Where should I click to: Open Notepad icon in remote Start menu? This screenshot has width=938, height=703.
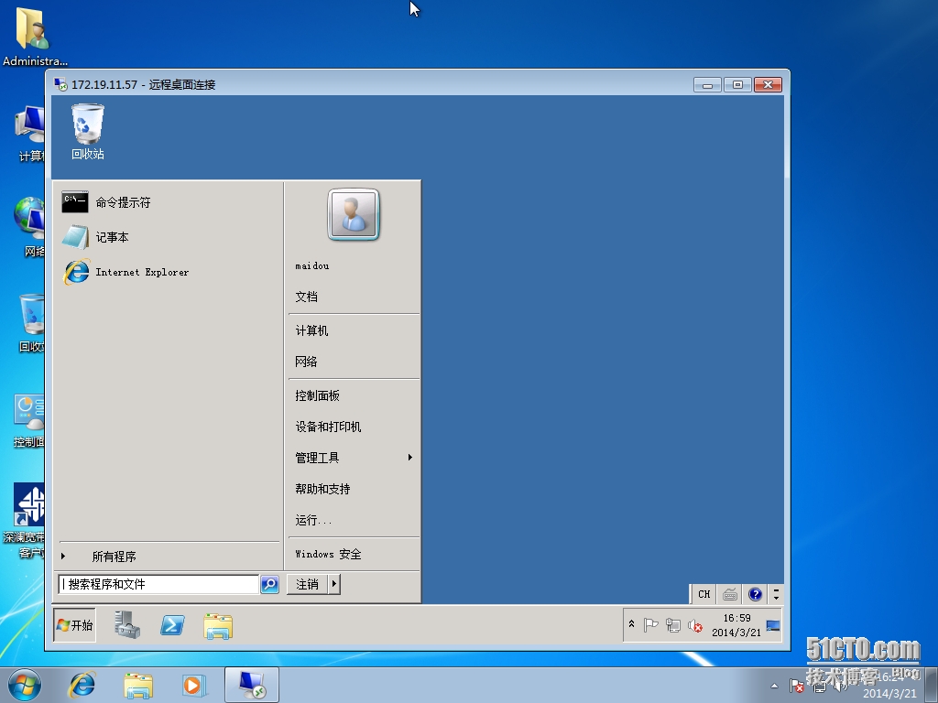(x=75, y=237)
